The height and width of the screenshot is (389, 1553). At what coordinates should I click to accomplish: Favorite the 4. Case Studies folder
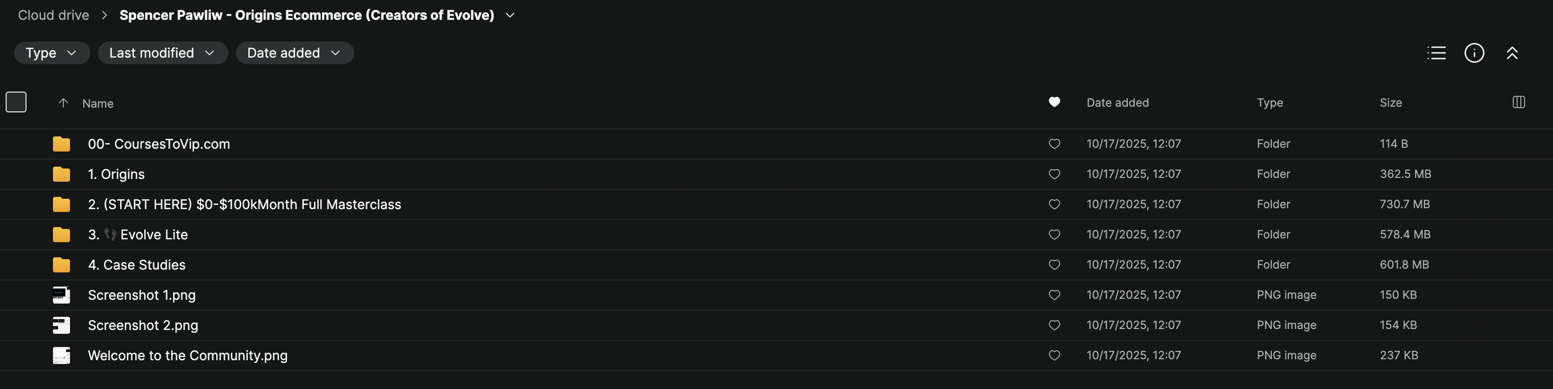tap(1054, 265)
